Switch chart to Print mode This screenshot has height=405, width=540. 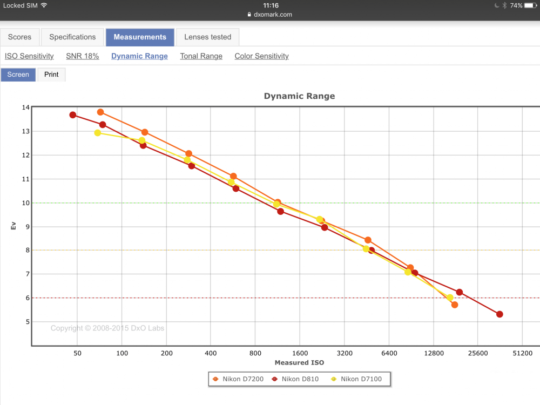coord(51,75)
